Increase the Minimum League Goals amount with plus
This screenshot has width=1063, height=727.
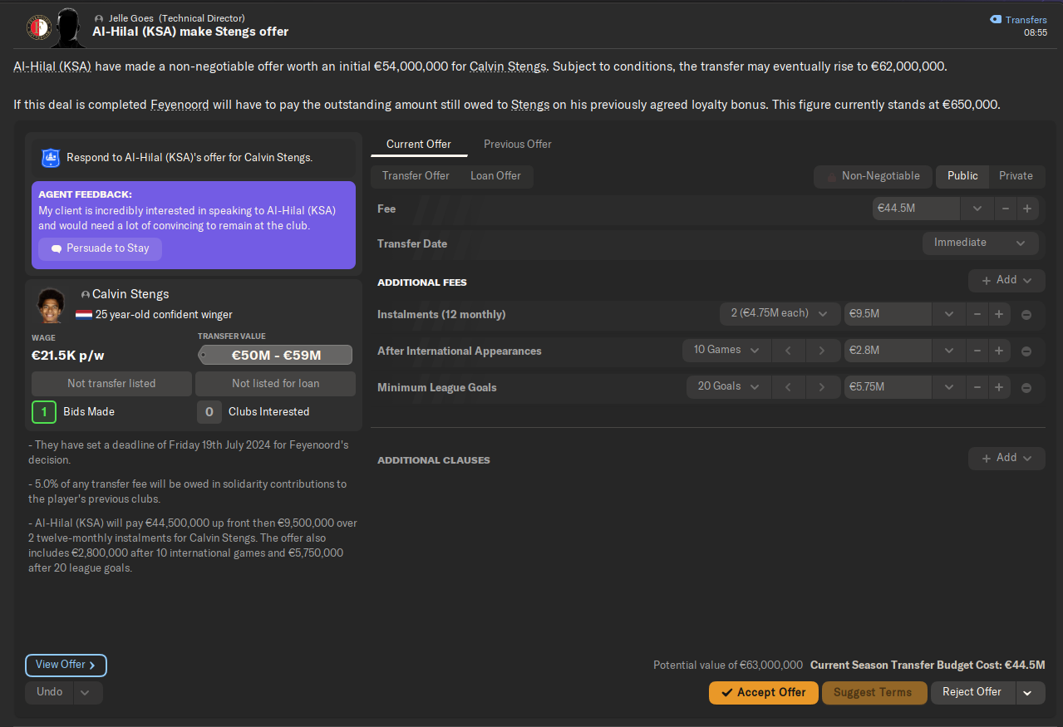click(999, 387)
